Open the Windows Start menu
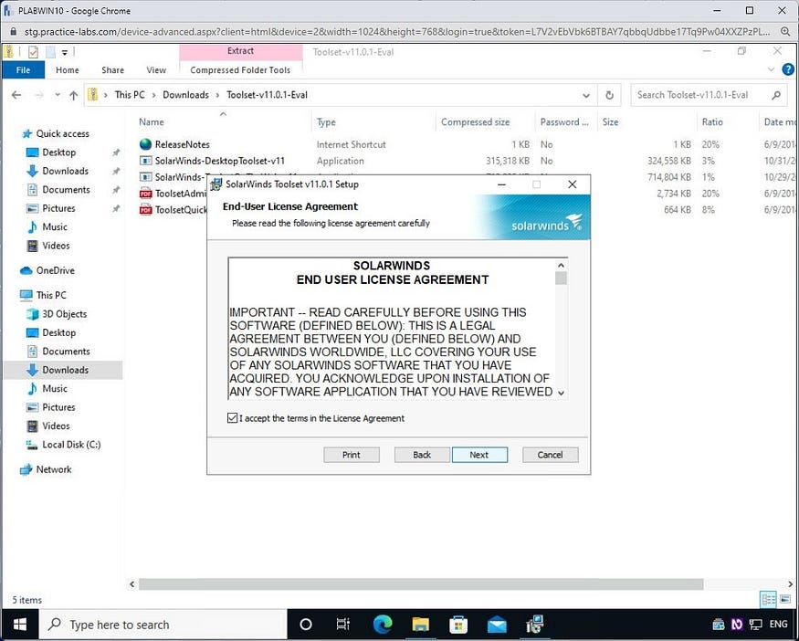This screenshot has width=799, height=641. (x=20, y=625)
